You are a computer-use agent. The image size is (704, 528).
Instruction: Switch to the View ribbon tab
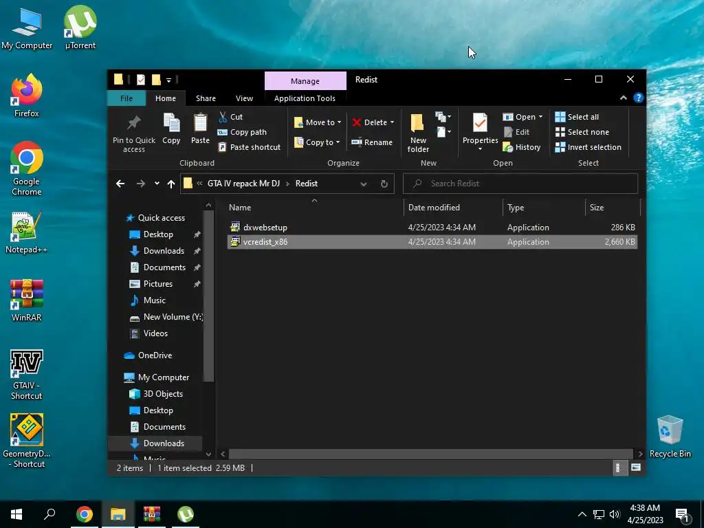tap(244, 98)
